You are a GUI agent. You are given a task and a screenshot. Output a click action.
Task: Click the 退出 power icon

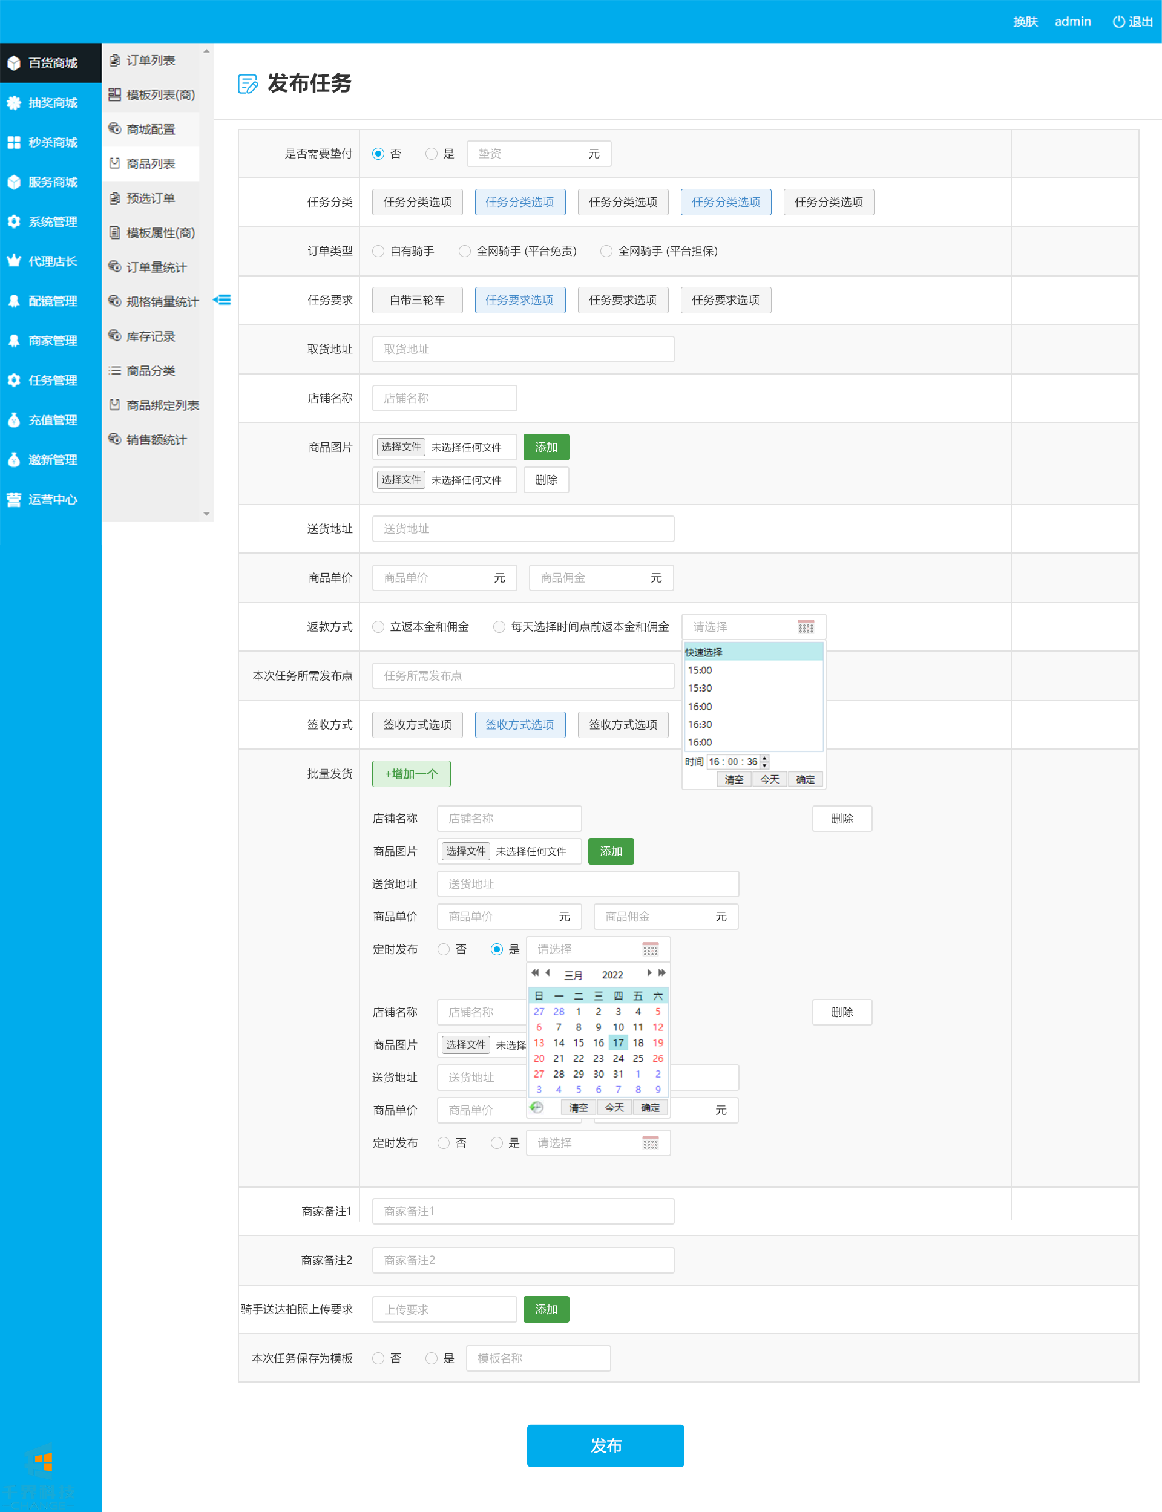pyautogui.click(x=1118, y=21)
